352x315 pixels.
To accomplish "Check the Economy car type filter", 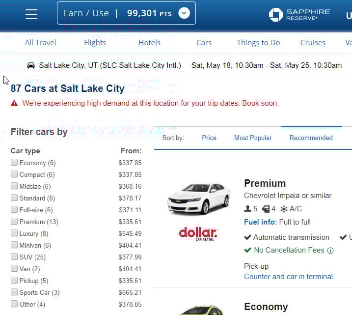I will tap(14, 162).
